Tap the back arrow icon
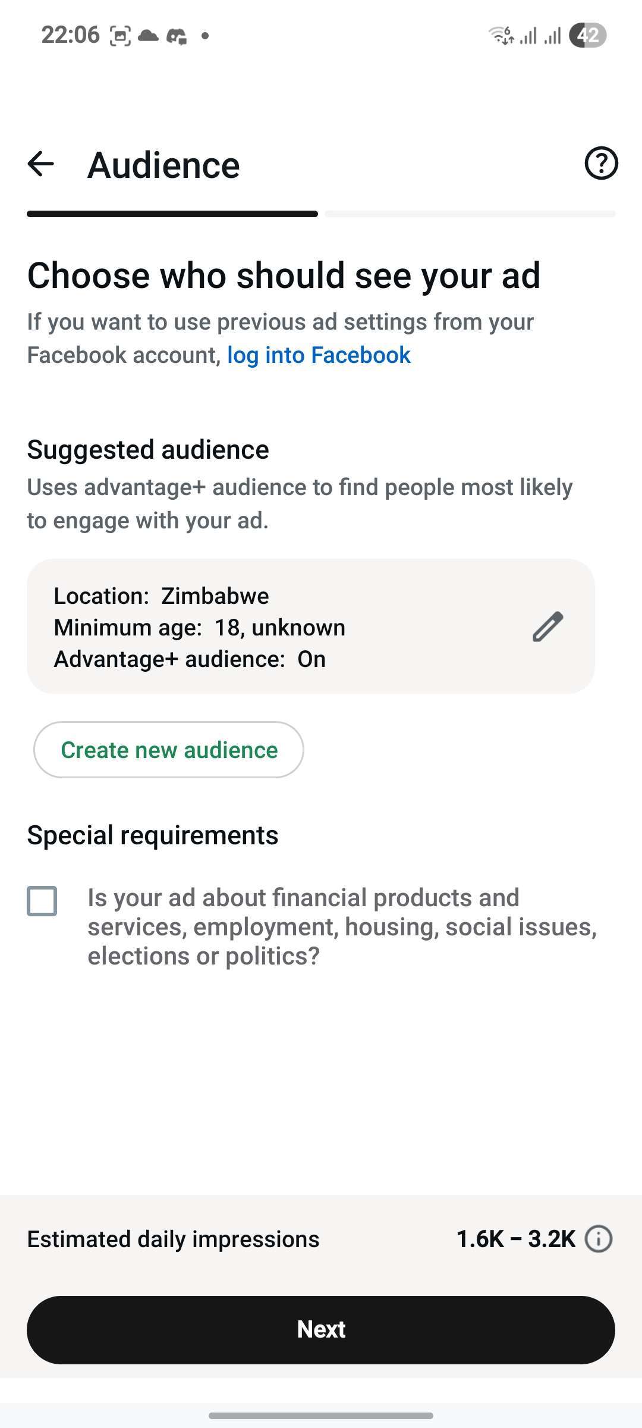Screen dimensions: 642x1428 tap(41, 164)
